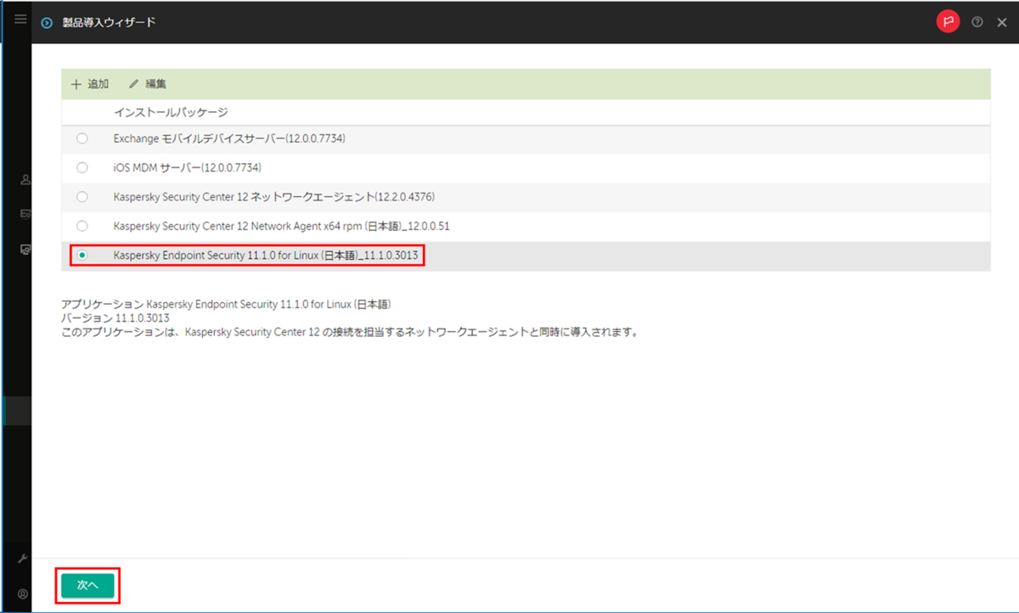
Task: Select Kaspersky Security Center 12 ネットワークエージェント
Action: tap(82, 196)
